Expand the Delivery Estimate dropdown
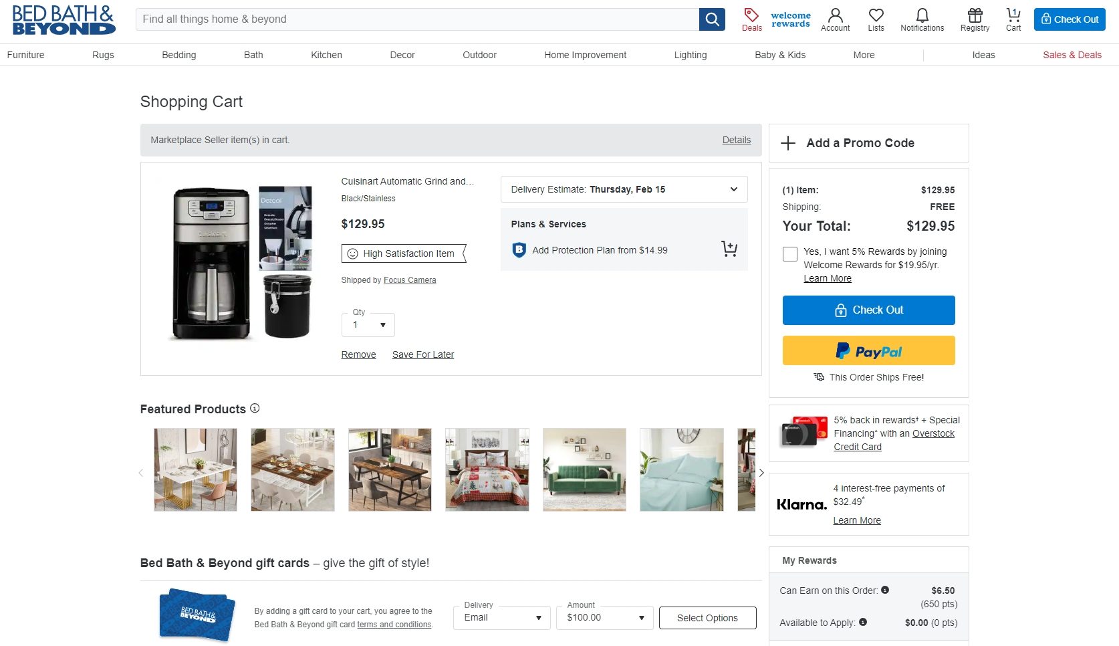1119x646 pixels. coord(624,189)
